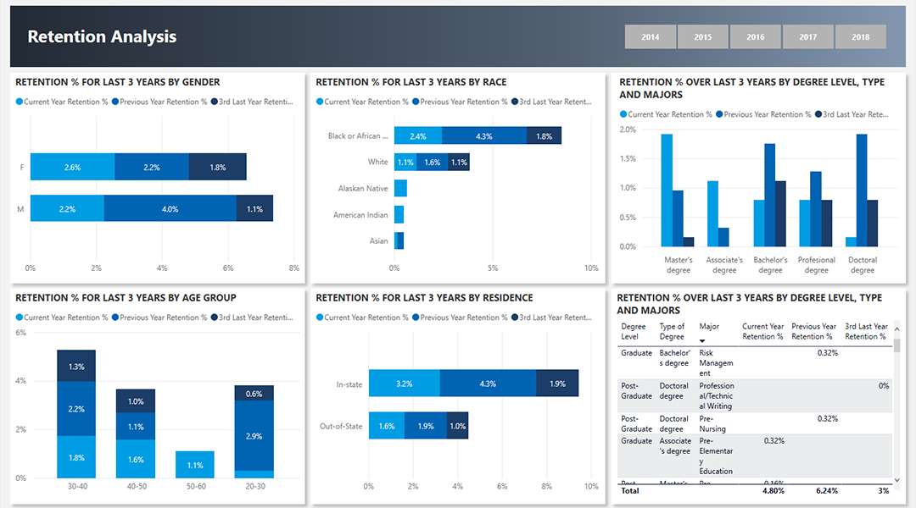Viewport: 916px width, 508px height.
Task: Select the female 1.8% bar segment
Action: pos(217,167)
